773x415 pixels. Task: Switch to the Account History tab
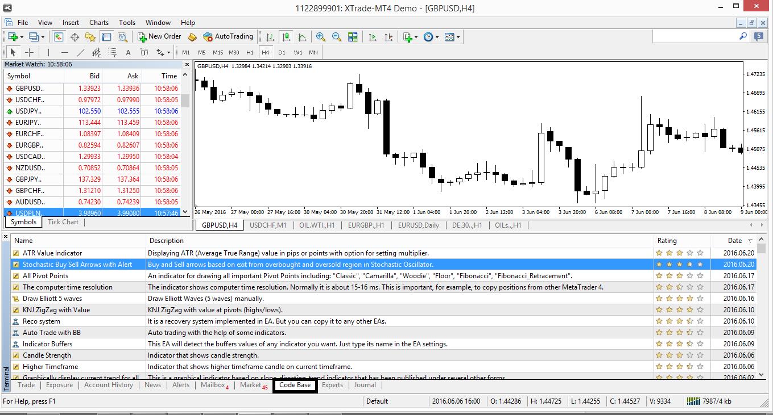coord(108,385)
